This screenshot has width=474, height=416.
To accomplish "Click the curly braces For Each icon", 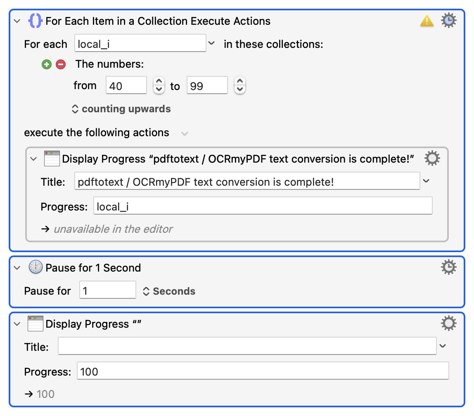I will click(x=35, y=21).
